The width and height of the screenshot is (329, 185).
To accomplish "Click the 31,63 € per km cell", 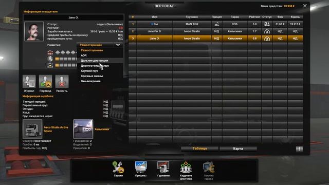I will coord(280,24).
